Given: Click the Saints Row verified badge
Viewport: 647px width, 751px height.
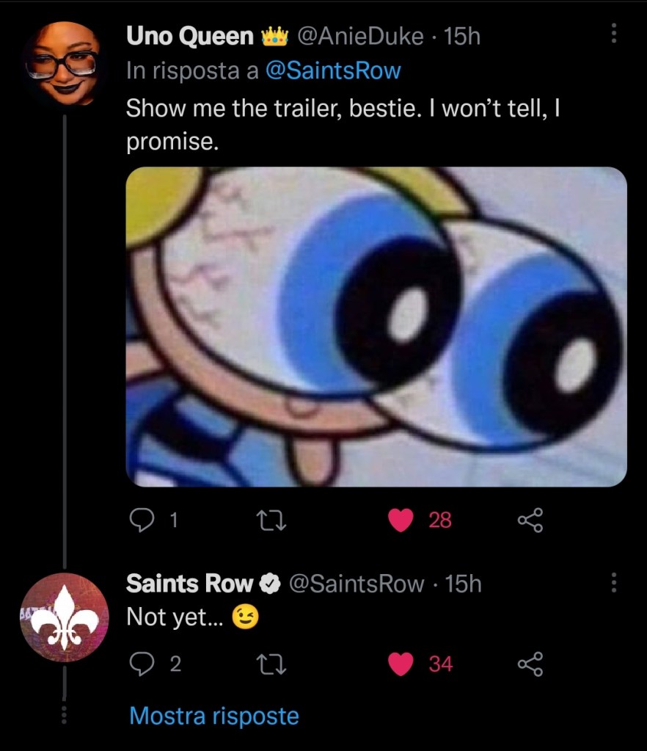Looking at the screenshot, I should [x=270, y=584].
